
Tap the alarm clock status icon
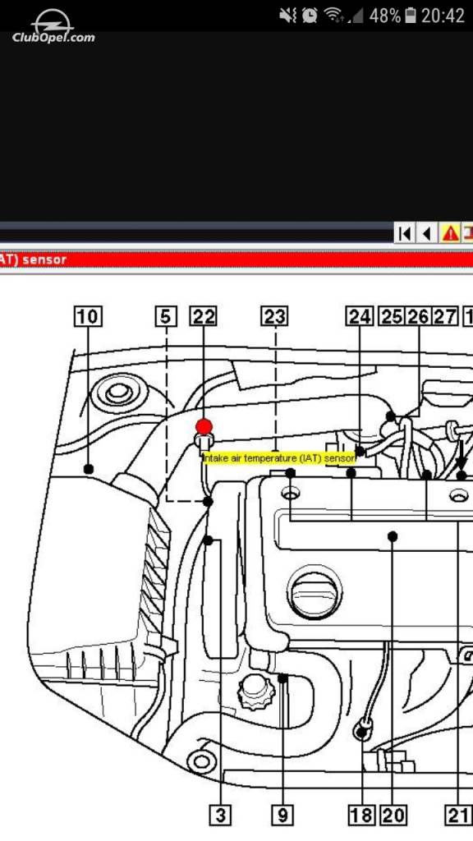click(x=310, y=16)
